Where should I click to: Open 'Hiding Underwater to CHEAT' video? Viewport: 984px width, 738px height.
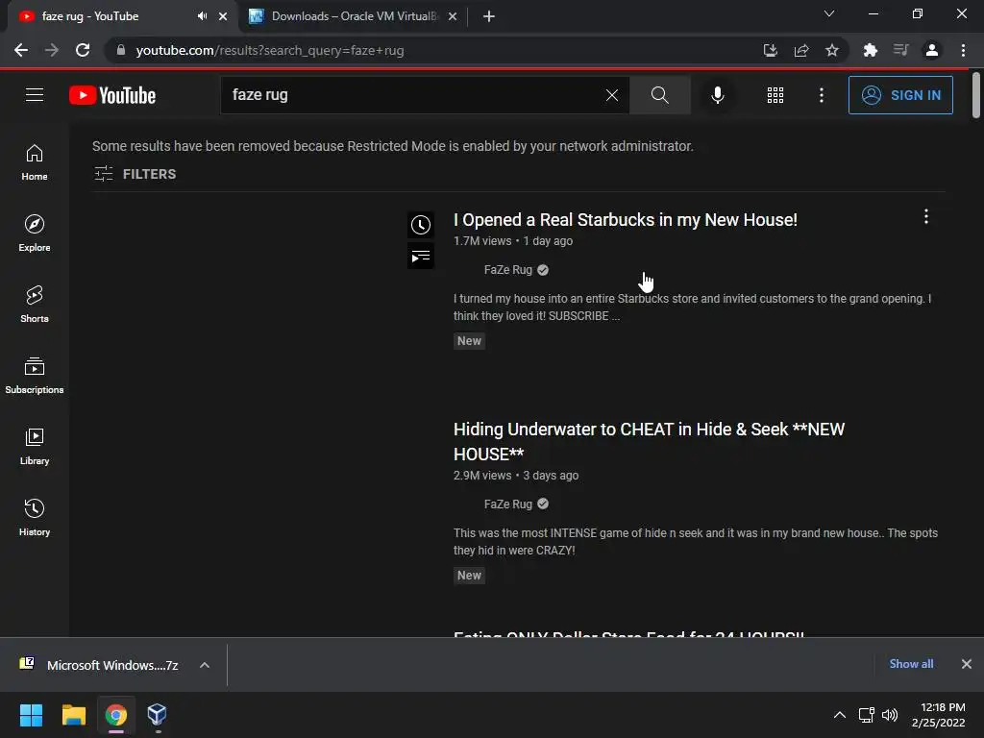point(649,441)
